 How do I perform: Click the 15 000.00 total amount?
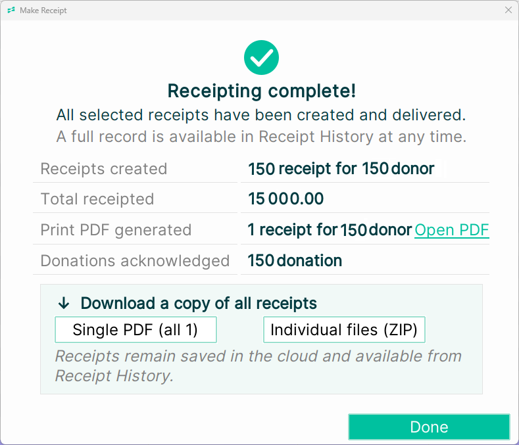point(286,199)
